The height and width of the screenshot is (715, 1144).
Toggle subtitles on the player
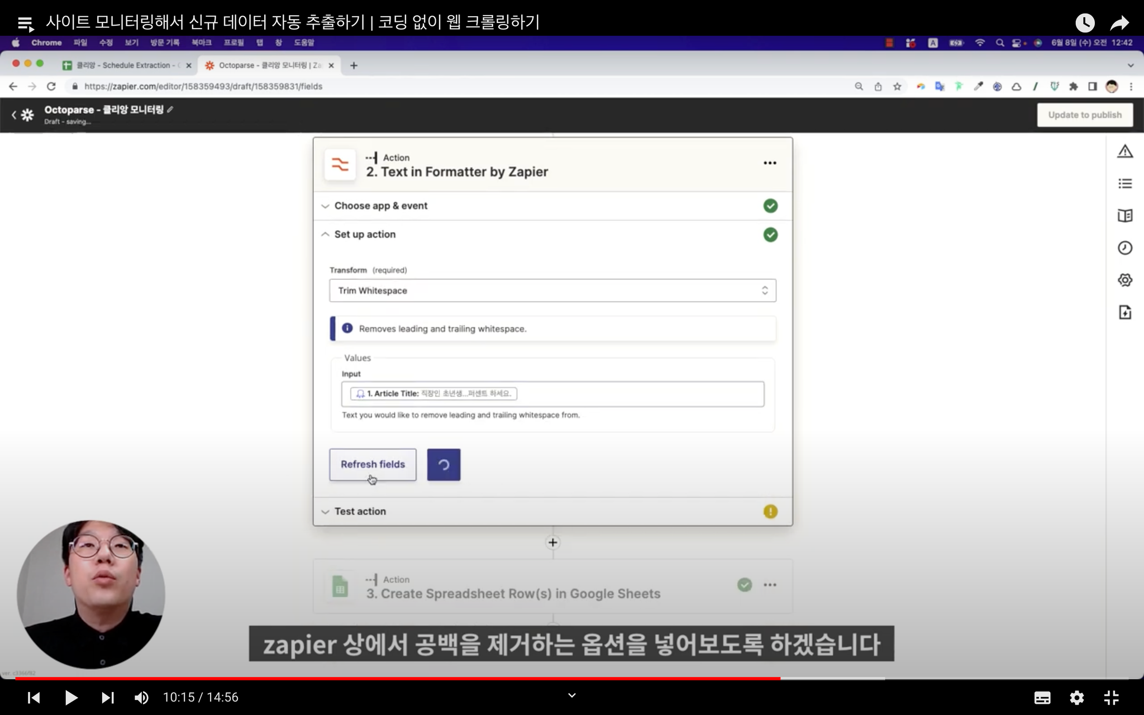click(x=1042, y=698)
